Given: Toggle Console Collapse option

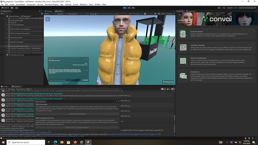Looking at the screenshot, I should [x=11, y=89].
